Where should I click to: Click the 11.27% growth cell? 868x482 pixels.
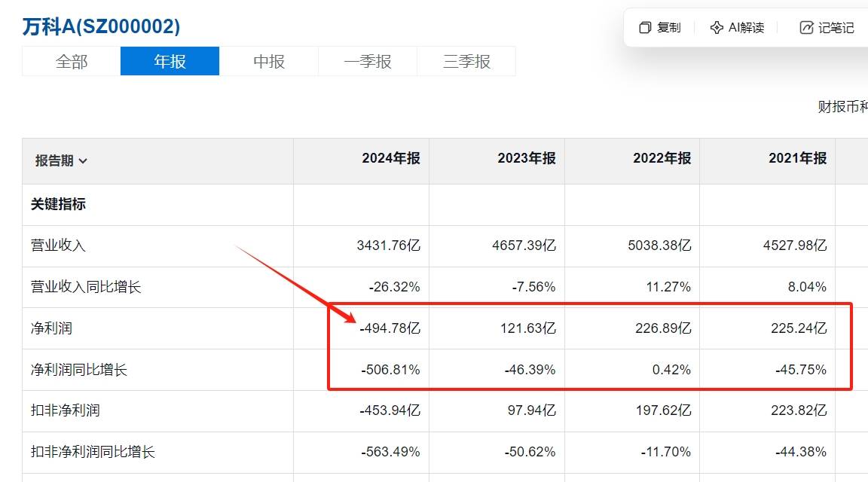[x=669, y=287]
